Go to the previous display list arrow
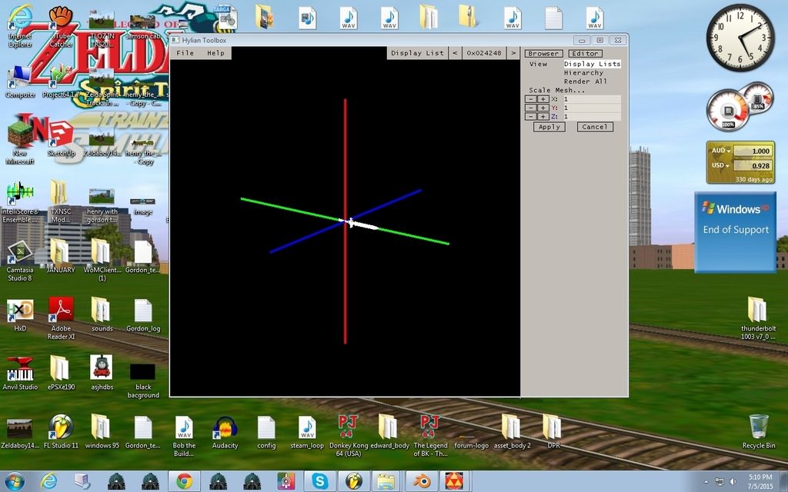The image size is (788, 492). tap(455, 53)
